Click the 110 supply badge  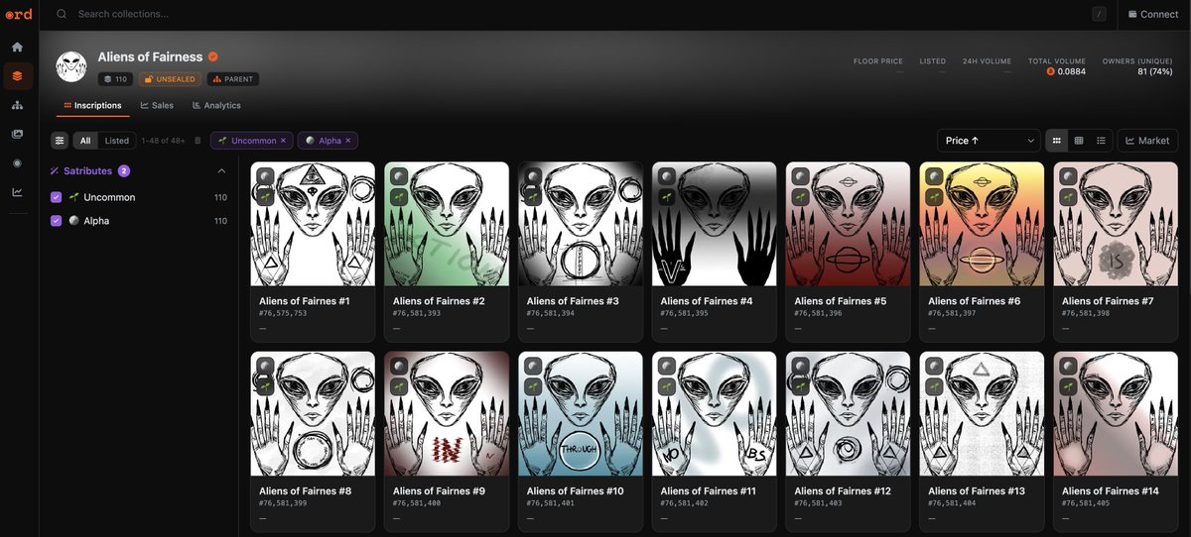click(115, 79)
